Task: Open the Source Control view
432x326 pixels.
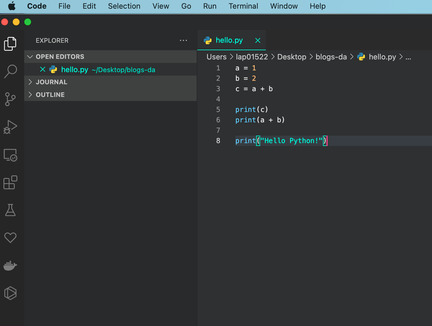Action: coord(10,99)
